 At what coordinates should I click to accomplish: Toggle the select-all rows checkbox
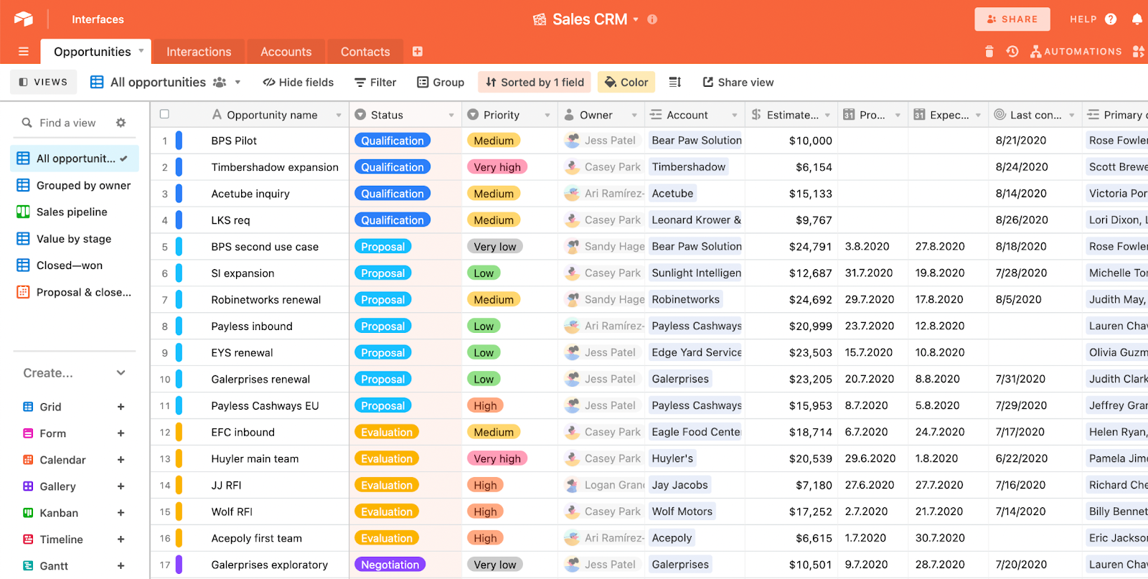pos(164,114)
